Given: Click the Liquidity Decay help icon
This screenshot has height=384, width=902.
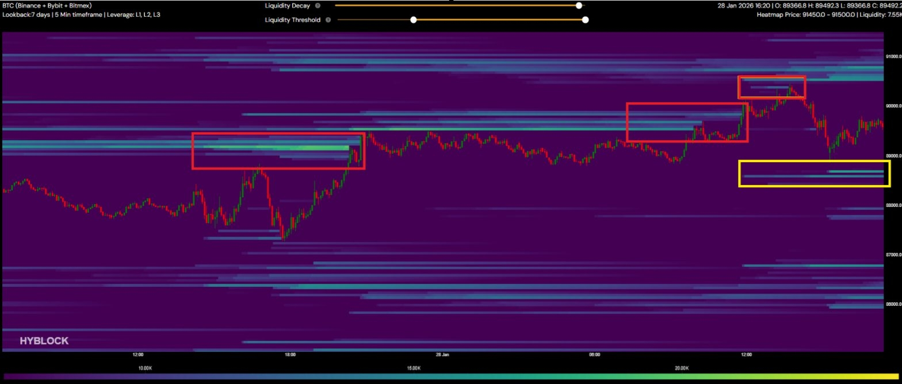Looking at the screenshot, I should coord(318,6).
